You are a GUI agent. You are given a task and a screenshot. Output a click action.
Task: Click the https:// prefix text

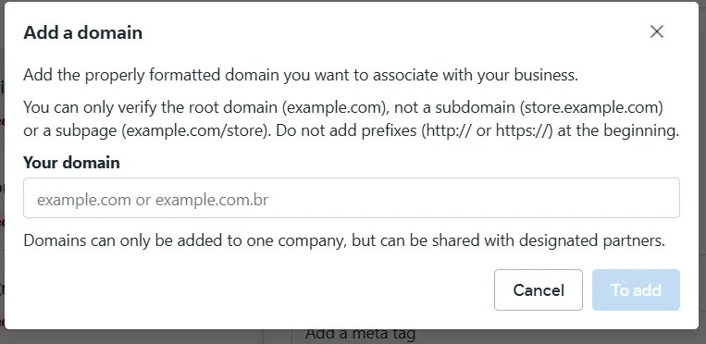(524, 131)
